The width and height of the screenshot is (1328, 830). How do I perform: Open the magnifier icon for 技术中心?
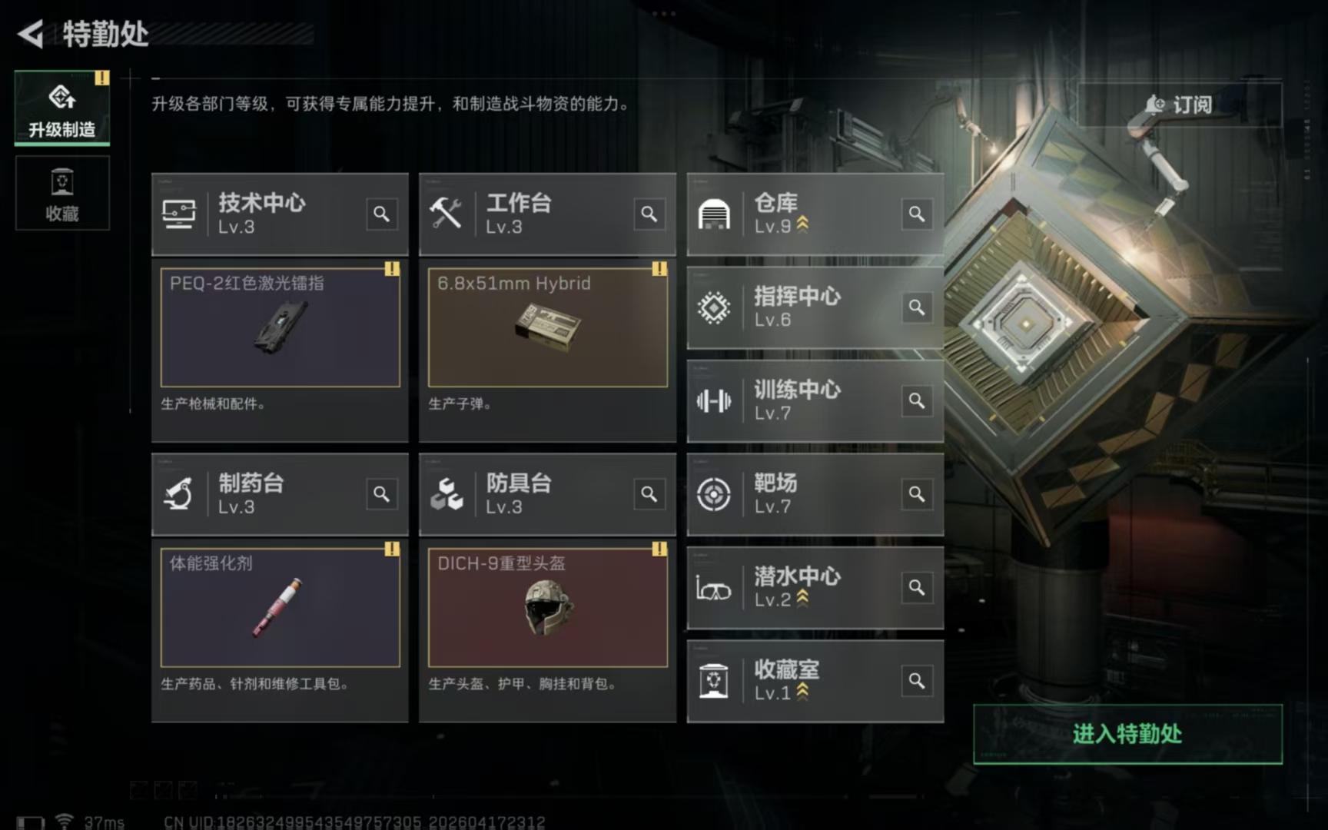[381, 214]
